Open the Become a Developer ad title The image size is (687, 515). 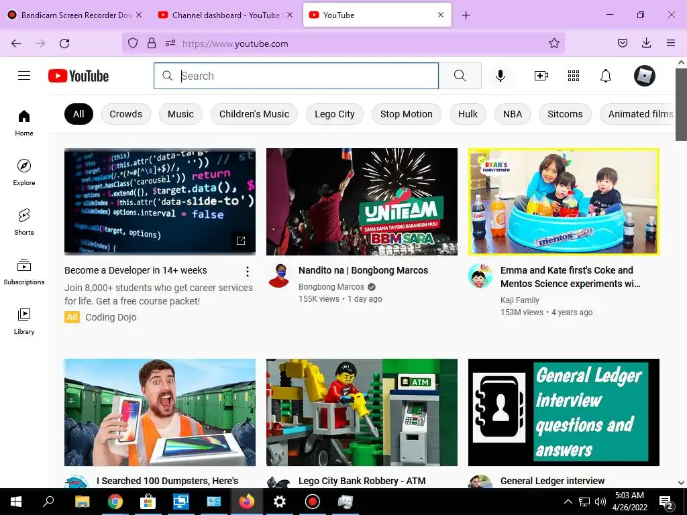(x=136, y=270)
